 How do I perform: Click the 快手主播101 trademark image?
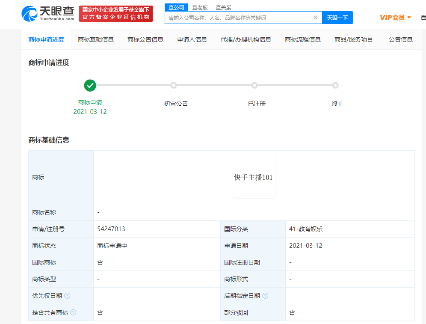click(x=254, y=177)
